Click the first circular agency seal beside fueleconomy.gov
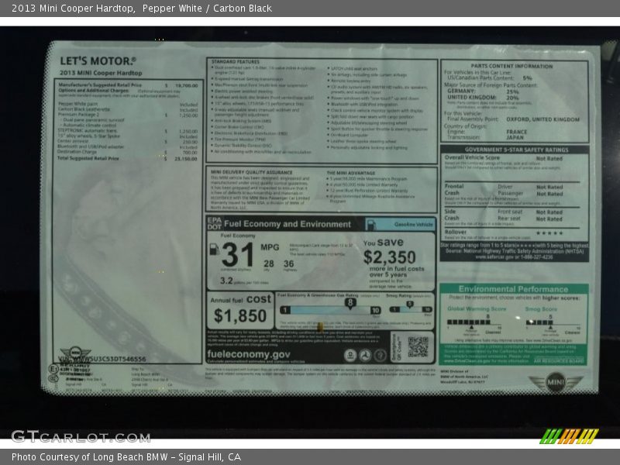 point(350,355)
